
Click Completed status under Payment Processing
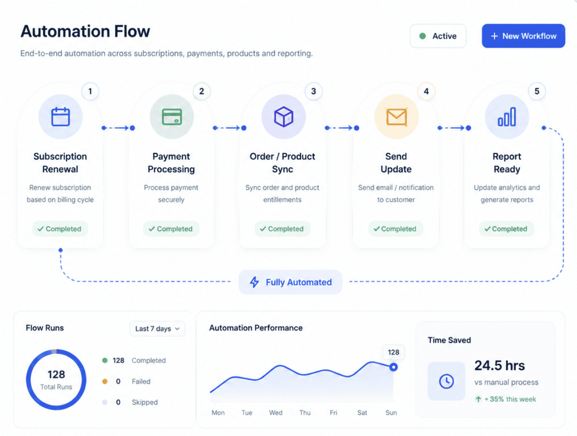[x=171, y=229]
